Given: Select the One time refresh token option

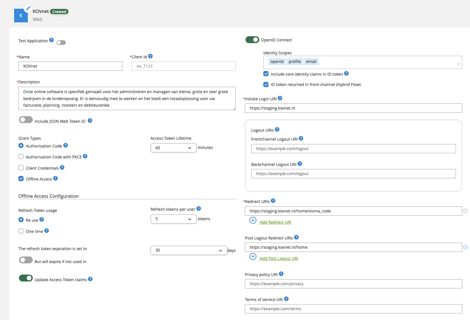Looking at the screenshot, I should point(21,231).
